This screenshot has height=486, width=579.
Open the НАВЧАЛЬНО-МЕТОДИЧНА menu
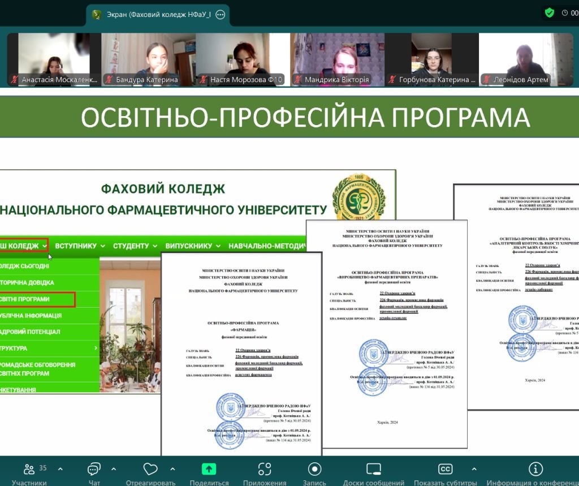(267, 246)
